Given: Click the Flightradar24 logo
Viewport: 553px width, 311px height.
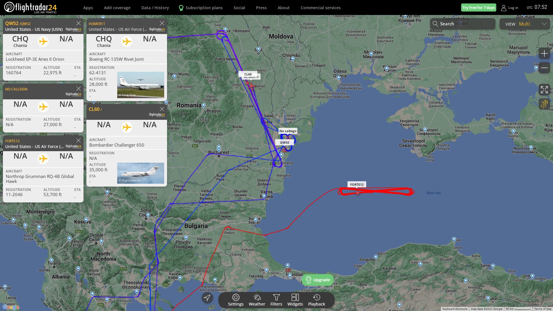Looking at the screenshot, I should tap(30, 7).
